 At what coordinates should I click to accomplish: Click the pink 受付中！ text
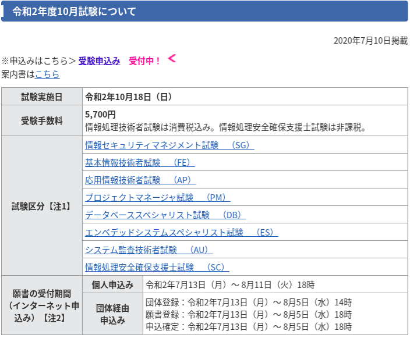[x=144, y=61]
